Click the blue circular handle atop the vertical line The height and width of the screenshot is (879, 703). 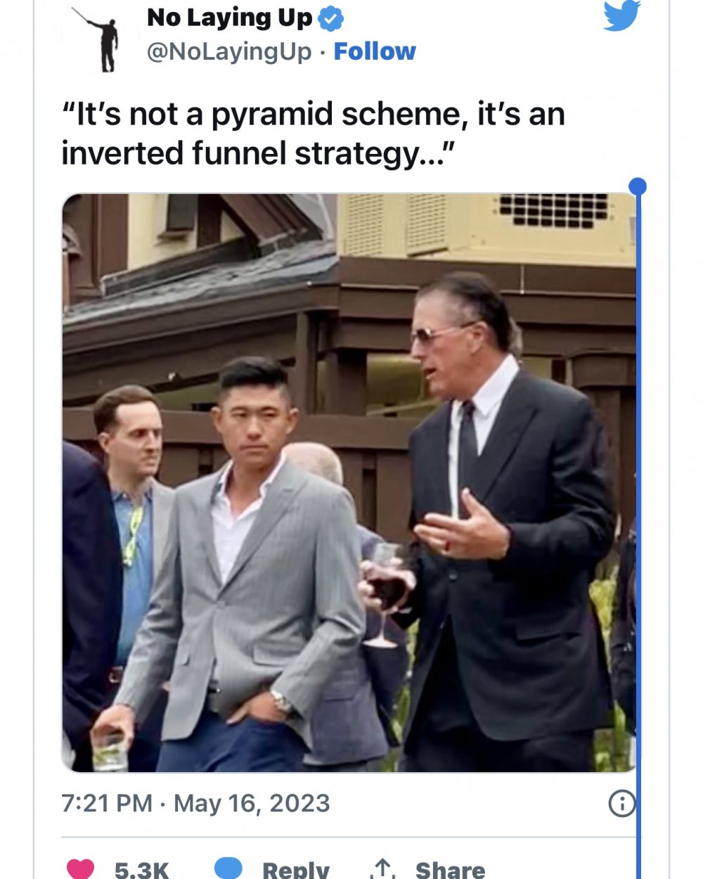coord(638,186)
